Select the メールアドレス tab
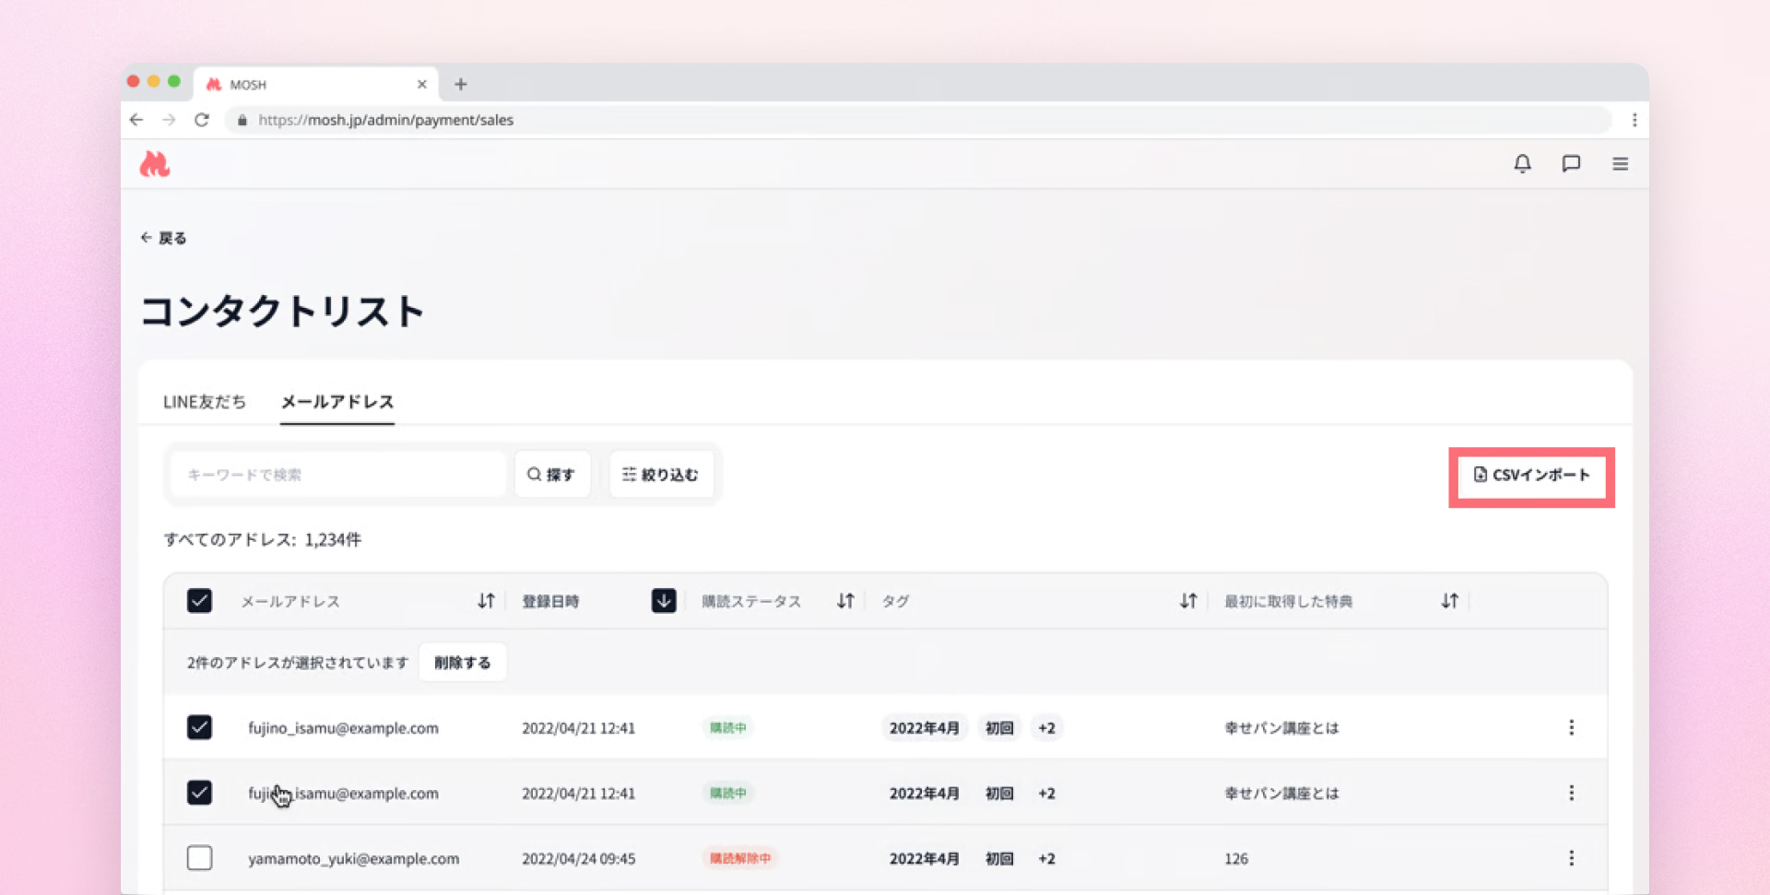1770x895 pixels. point(337,402)
